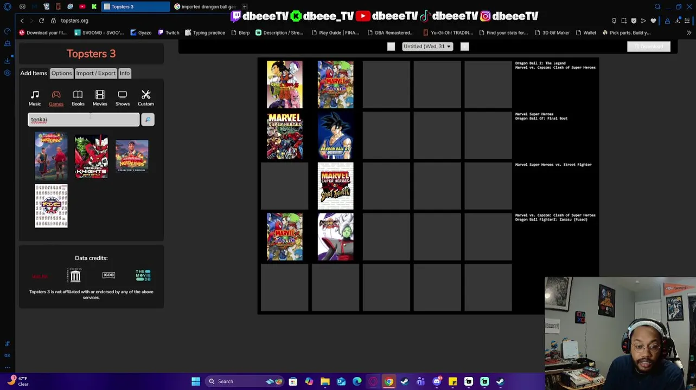696x390 pixels.
Task: Switch to the 'imported drangon ball' Google tab
Action: pyautogui.click(x=205, y=6)
